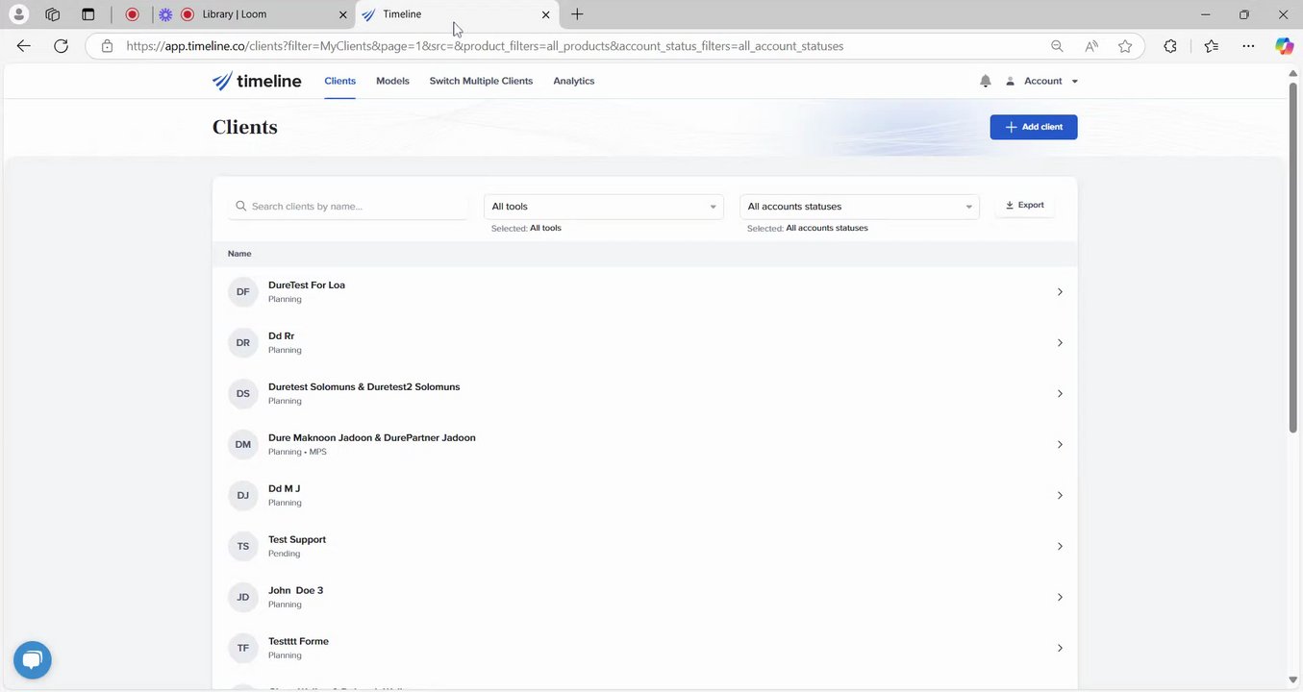Open the All accounts statuses dropdown

860,207
